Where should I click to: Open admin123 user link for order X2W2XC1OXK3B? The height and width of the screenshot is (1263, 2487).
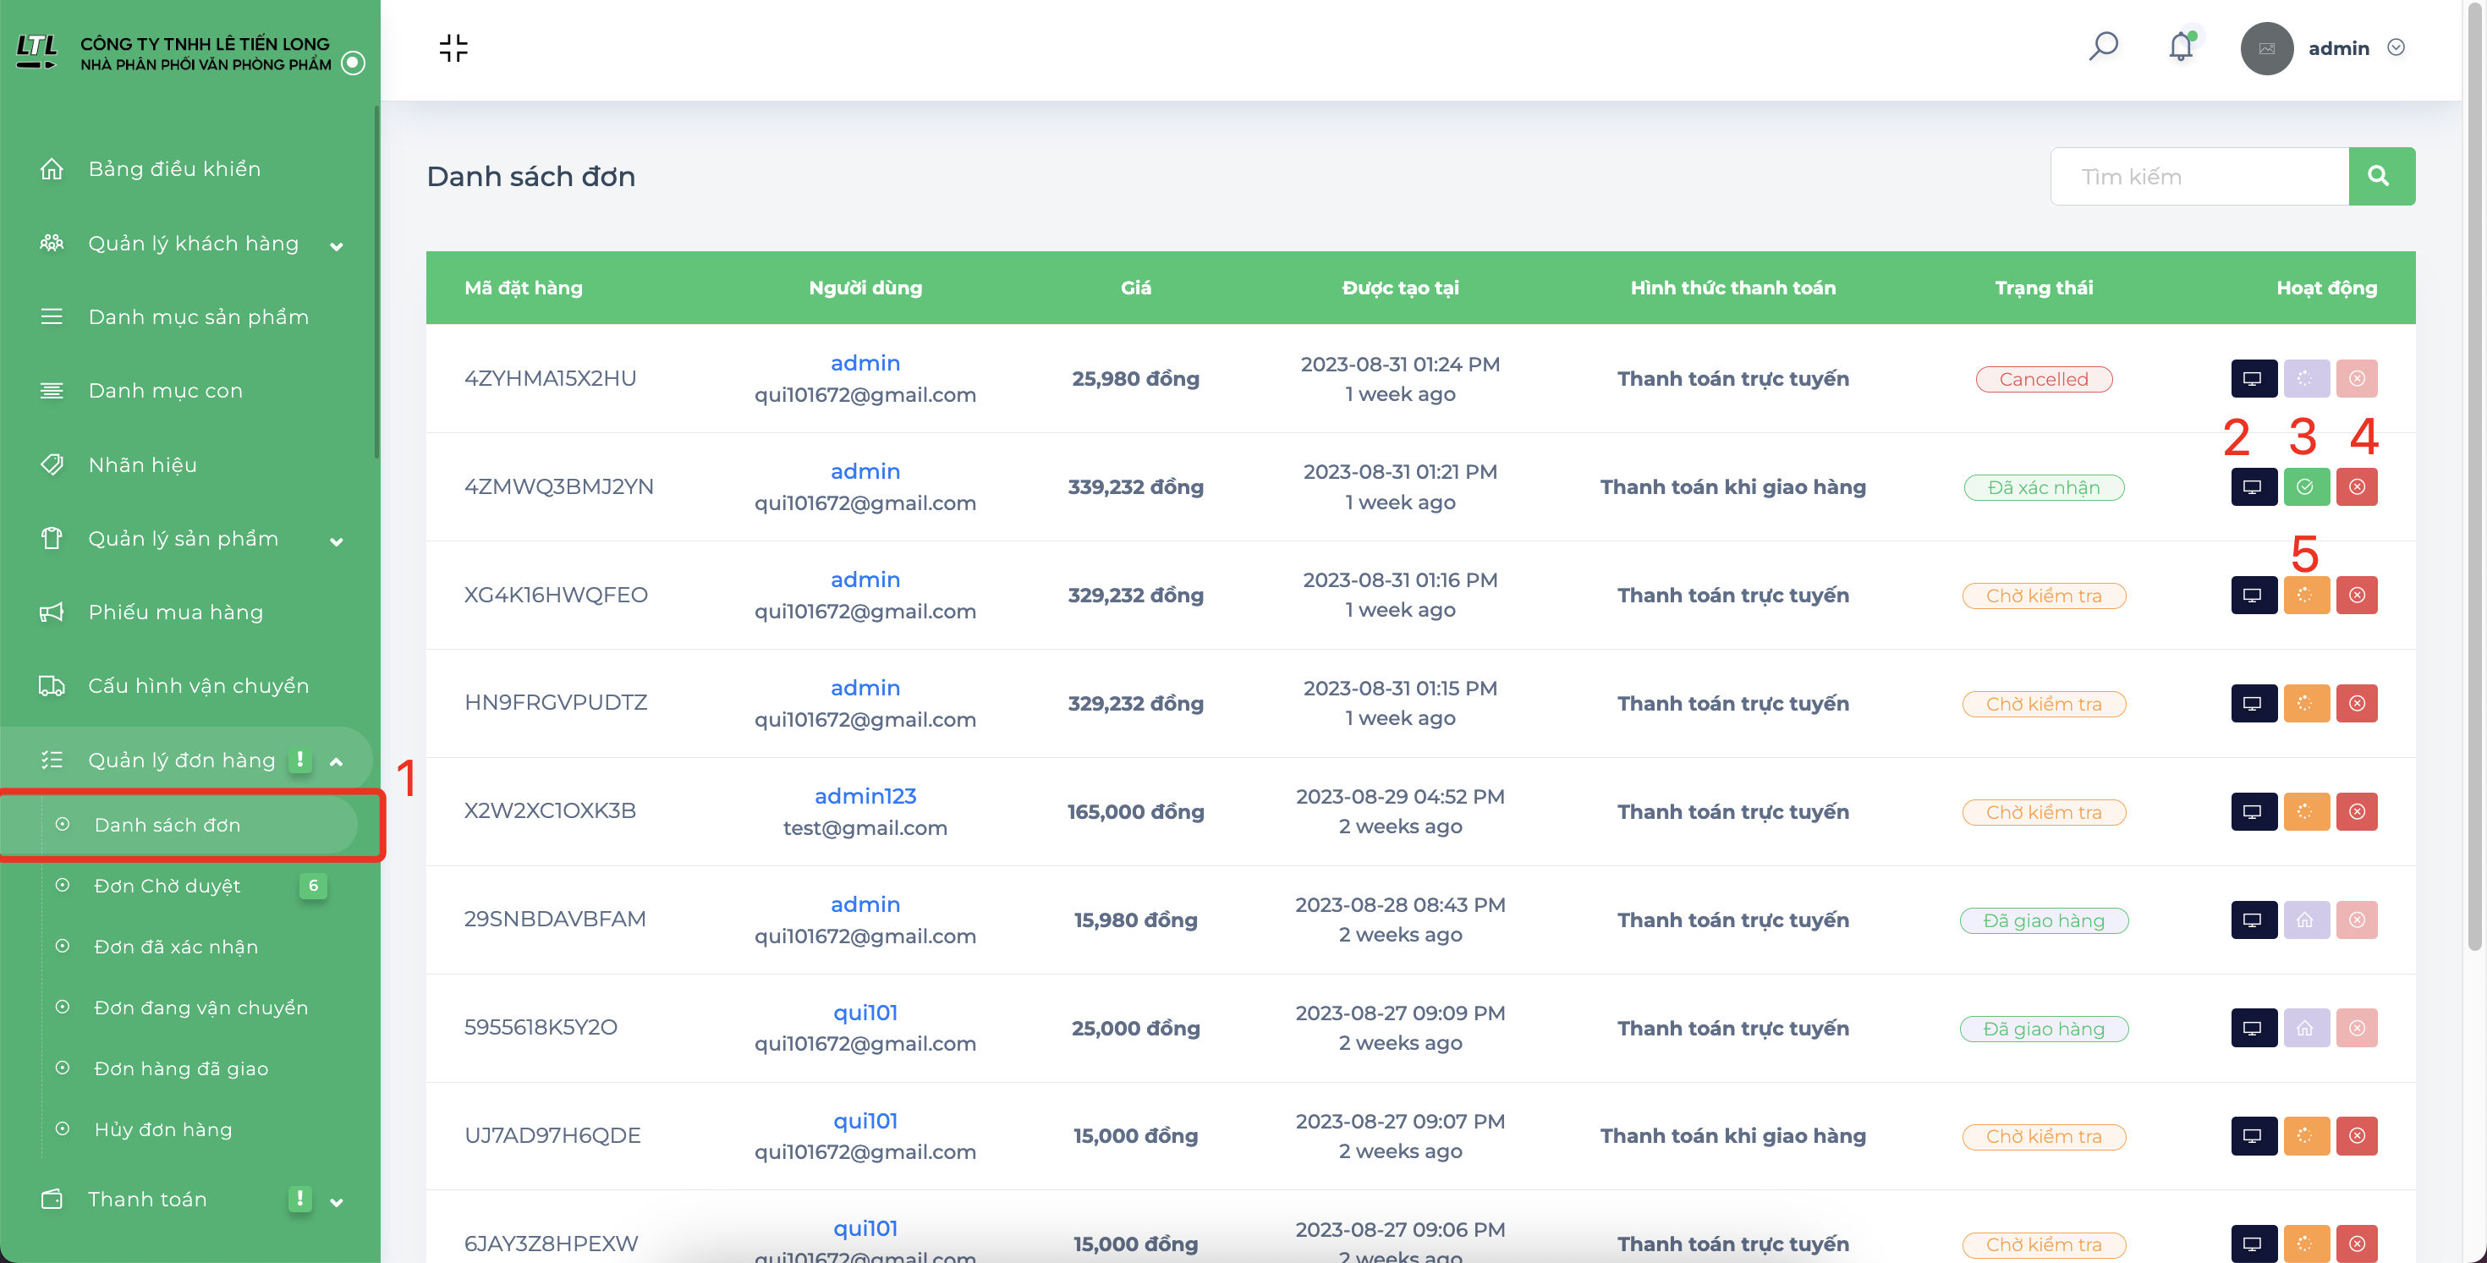tap(865, 796)
